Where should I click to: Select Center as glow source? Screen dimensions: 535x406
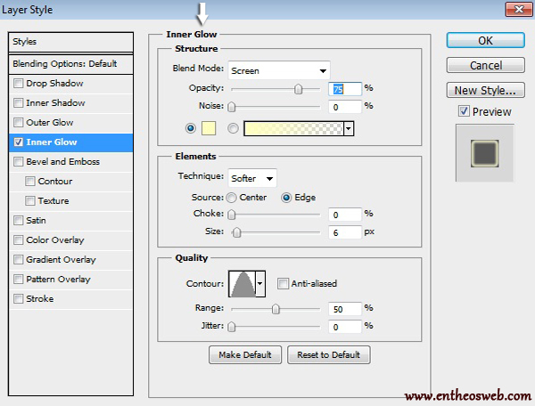pos(232,198)
